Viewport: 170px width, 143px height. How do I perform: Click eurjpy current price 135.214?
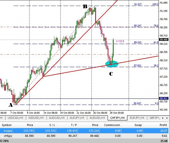pyautogui.click(x=94, y=131)
